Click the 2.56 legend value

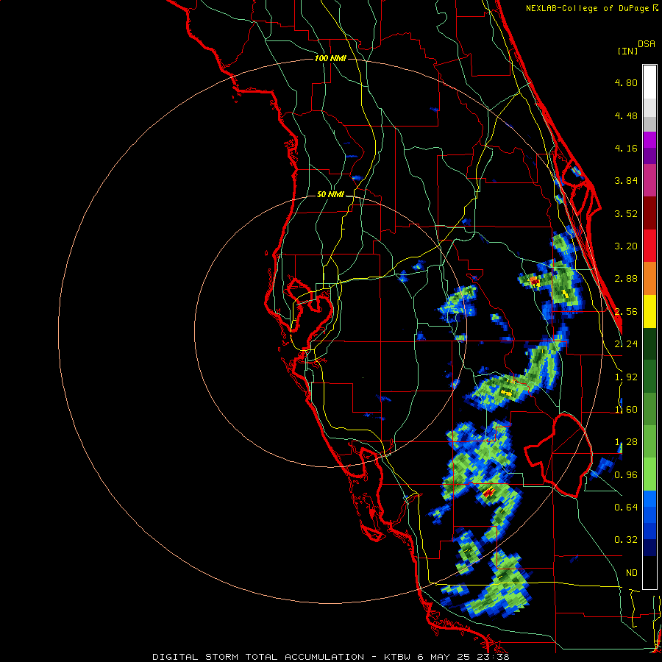pos(626,312)
